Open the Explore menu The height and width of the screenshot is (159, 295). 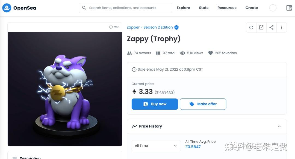[x=183, y=8]
